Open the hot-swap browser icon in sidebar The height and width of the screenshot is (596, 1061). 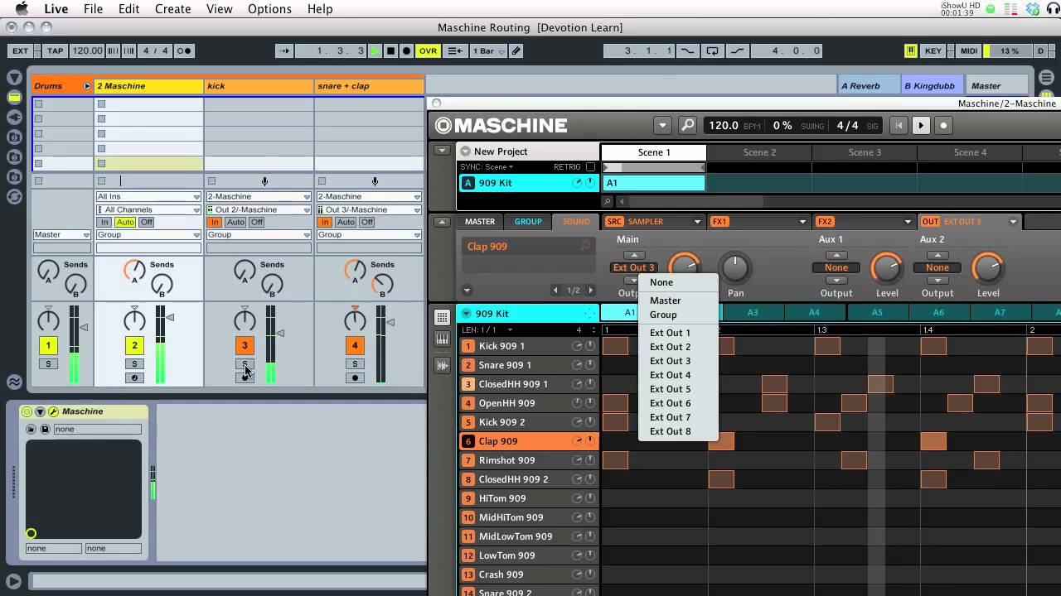pos(14,196)
